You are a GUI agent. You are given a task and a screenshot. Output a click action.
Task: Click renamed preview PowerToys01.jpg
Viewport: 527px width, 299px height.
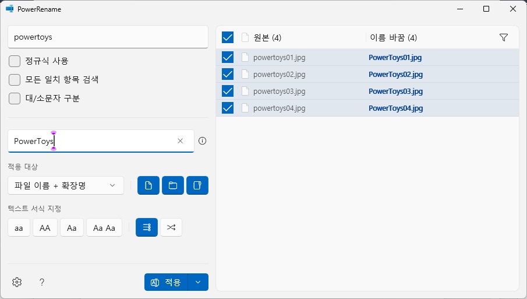click(x=395, y=58)
